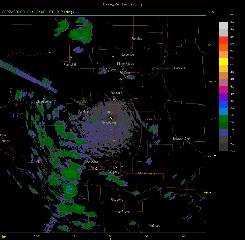Click the yellow V marker northwest of RockyMH
Screen dimensions: 245x240
click(50, 52)
